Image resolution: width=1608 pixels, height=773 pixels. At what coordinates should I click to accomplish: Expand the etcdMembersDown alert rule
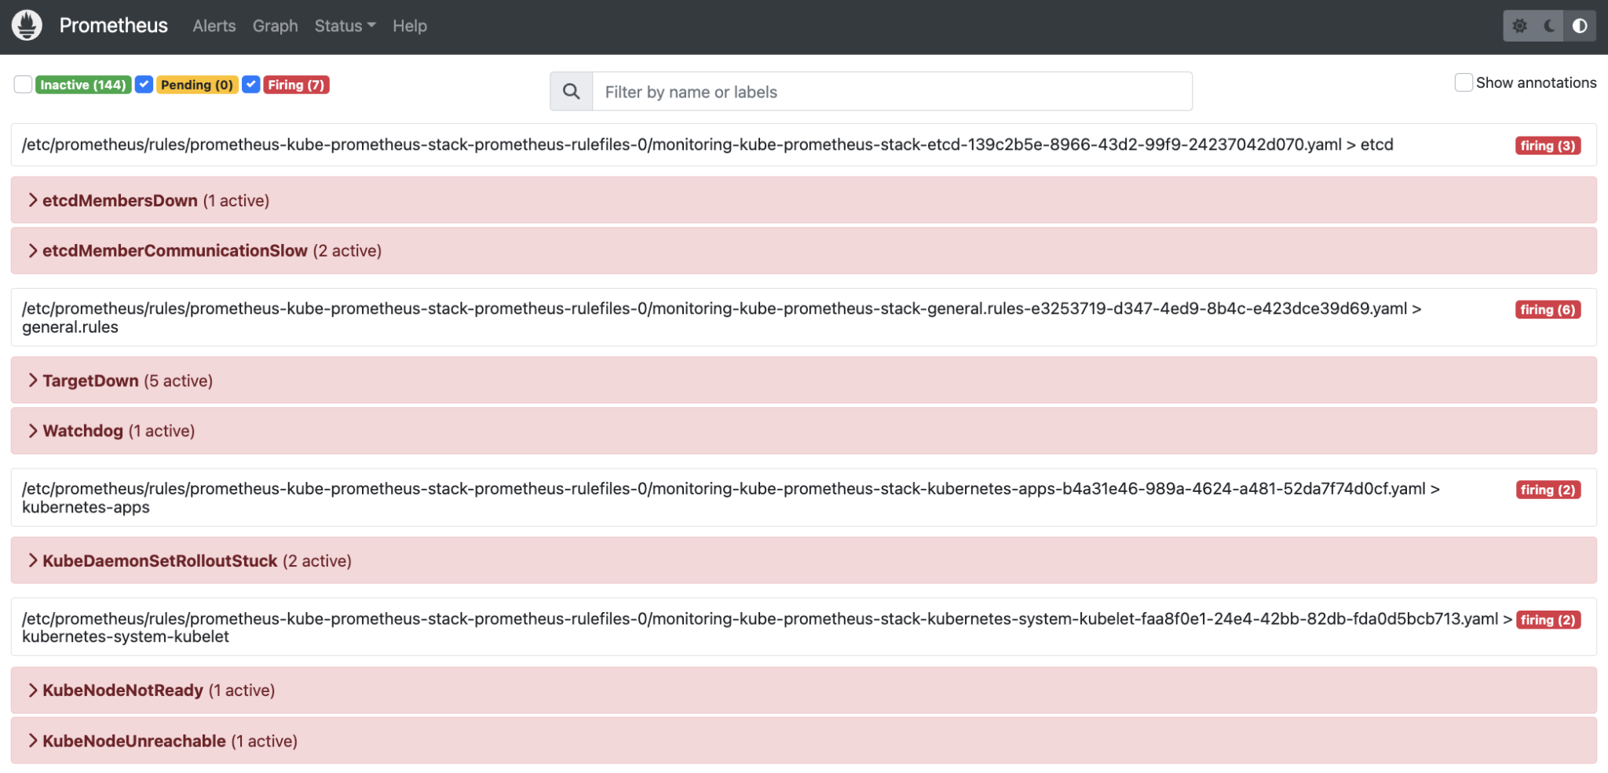119,200
